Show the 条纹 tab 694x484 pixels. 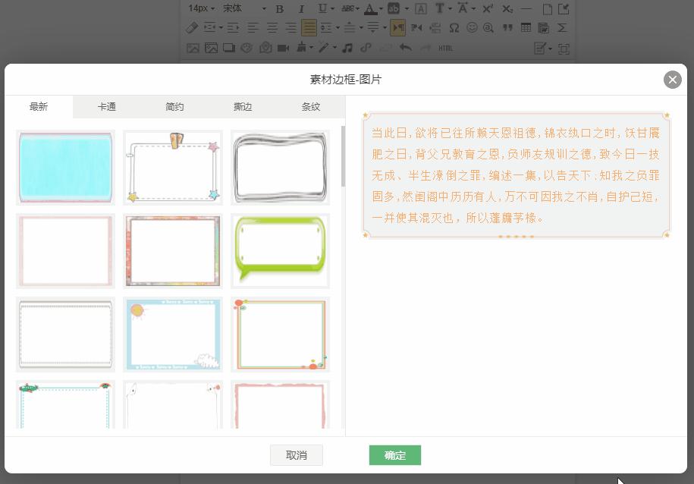(311, 107)
